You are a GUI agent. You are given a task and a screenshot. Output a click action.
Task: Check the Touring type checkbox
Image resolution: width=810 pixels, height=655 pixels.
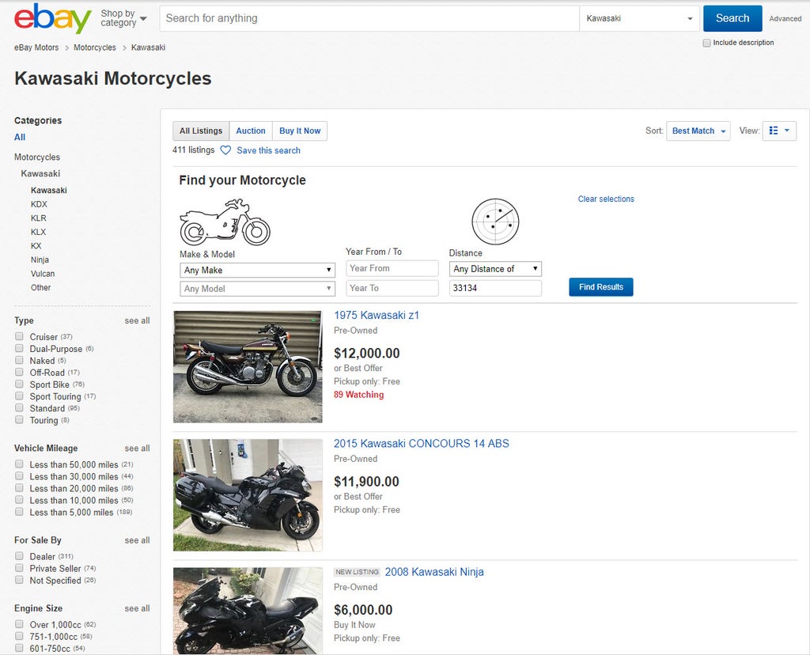(x=19, y=419)
